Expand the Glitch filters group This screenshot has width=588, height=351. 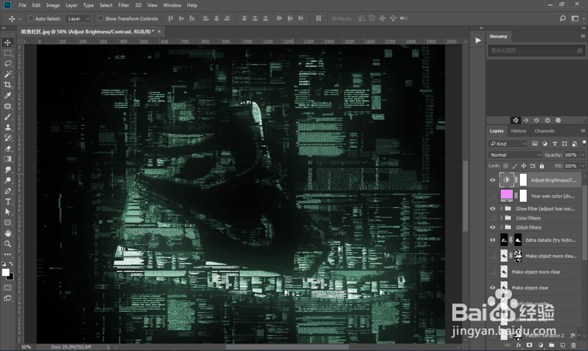tap(502, 228)
